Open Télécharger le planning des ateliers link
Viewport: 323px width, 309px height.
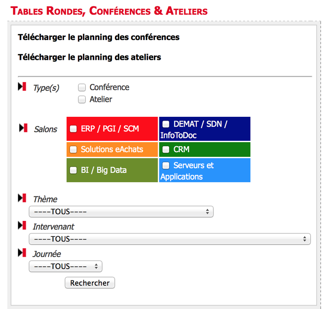(90, 57)
